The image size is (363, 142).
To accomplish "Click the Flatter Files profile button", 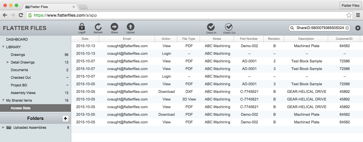I will 351,5.
